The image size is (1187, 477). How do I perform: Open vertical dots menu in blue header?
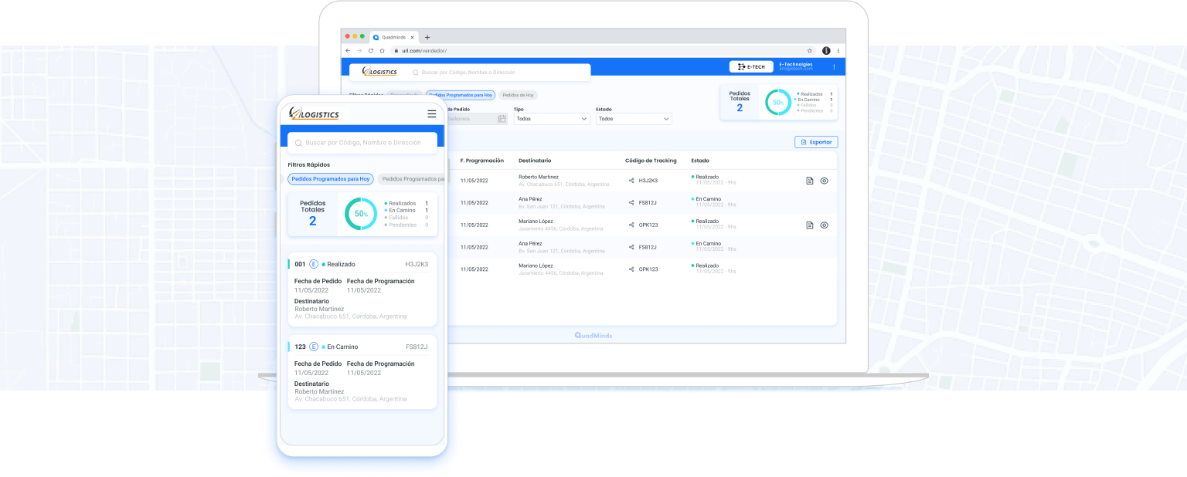coord(833,67)
